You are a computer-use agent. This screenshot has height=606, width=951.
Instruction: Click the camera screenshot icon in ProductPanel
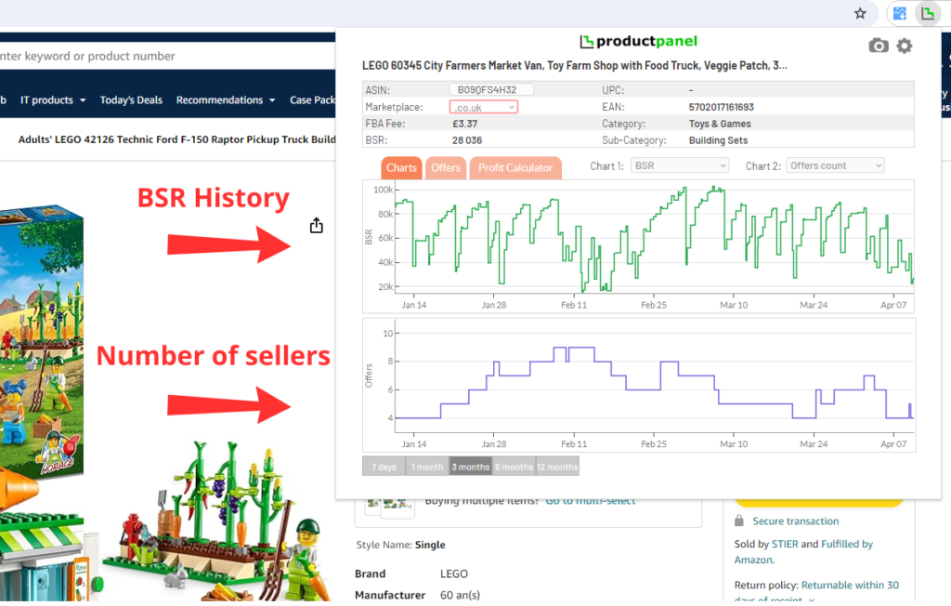[878, 46]
